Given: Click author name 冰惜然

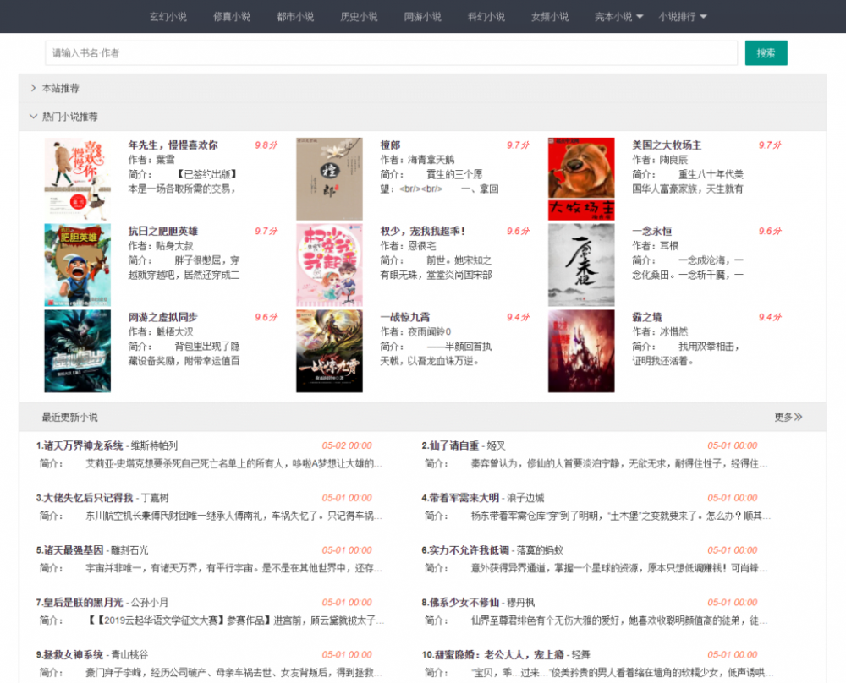Looking at the screenshot, I should pos(674,331).
